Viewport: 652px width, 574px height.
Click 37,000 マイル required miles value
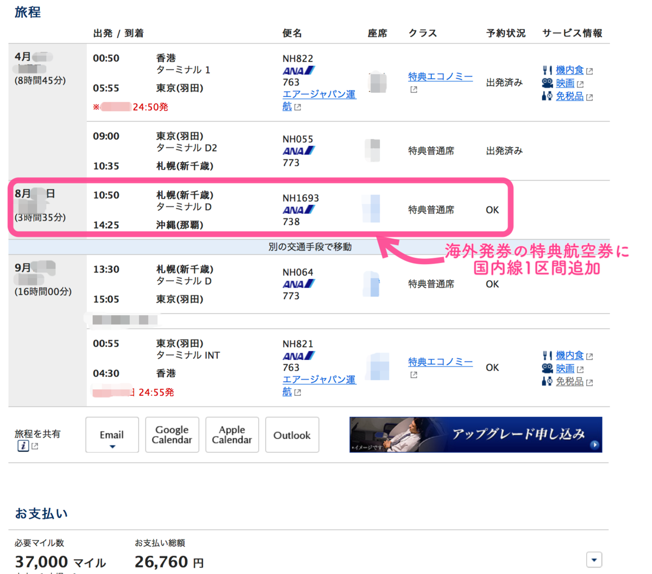click(60, 562)
